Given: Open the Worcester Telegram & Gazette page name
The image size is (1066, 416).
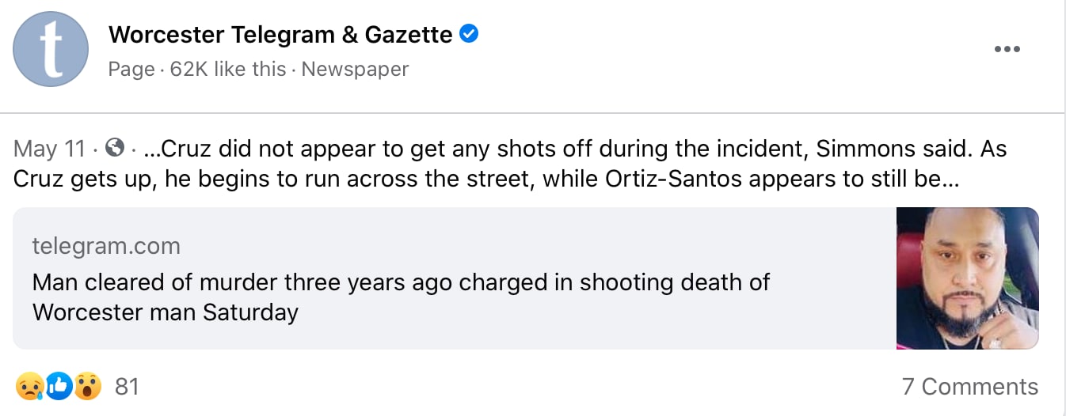Looking at the screenshot, I should coord(280,35).
